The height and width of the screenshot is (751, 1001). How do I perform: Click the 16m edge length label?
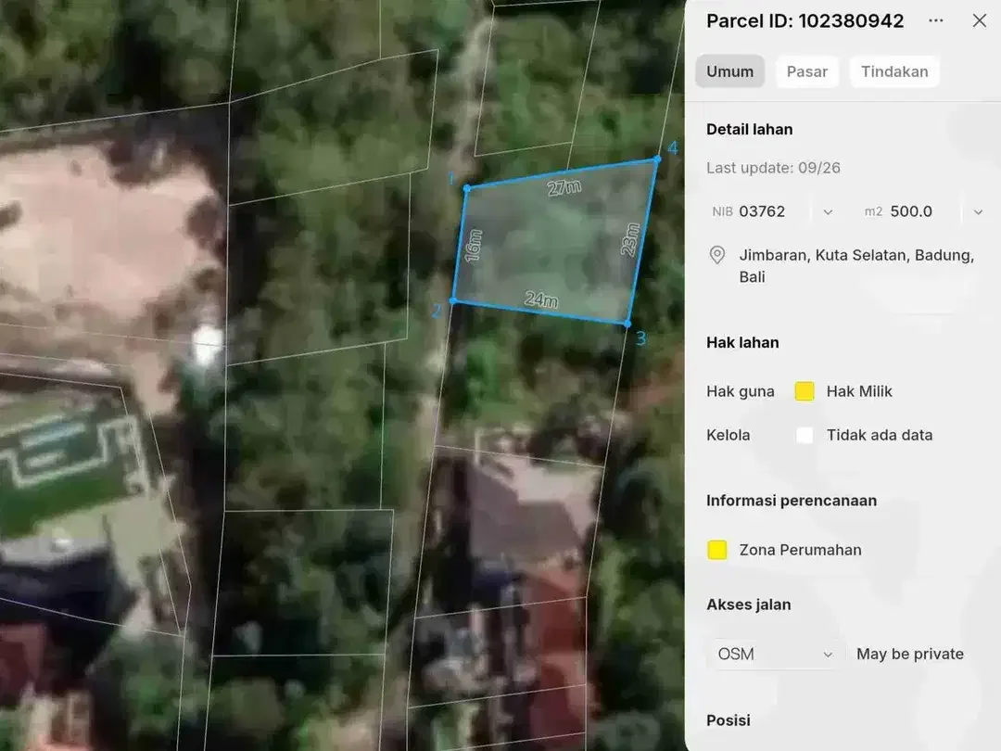tap(473, 245)
